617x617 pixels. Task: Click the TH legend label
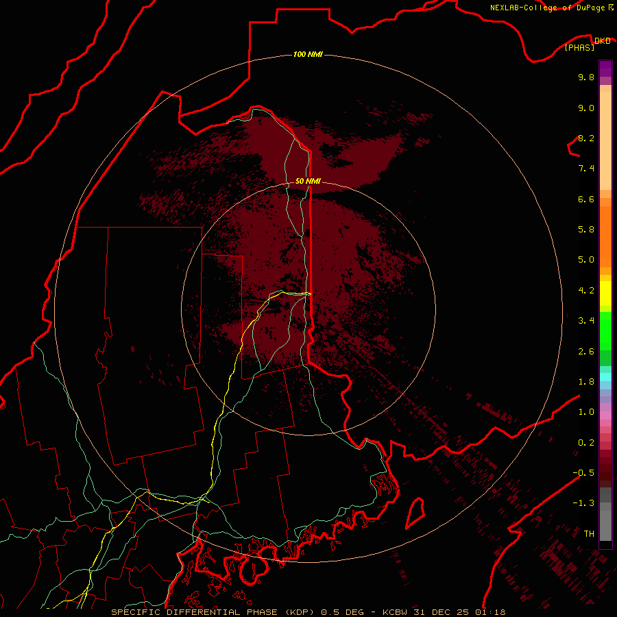click(589, 534)
